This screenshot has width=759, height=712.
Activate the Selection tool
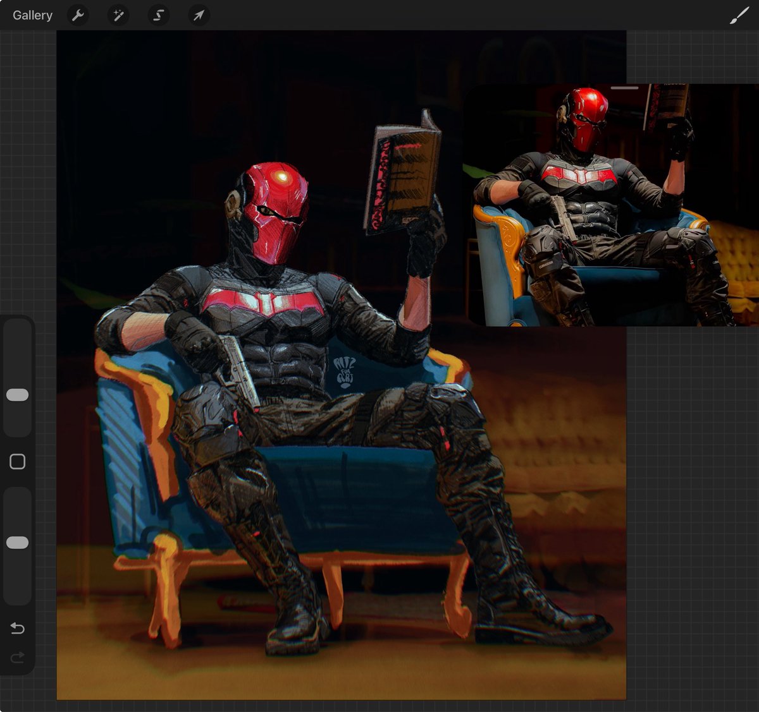[x=159, y=15]
